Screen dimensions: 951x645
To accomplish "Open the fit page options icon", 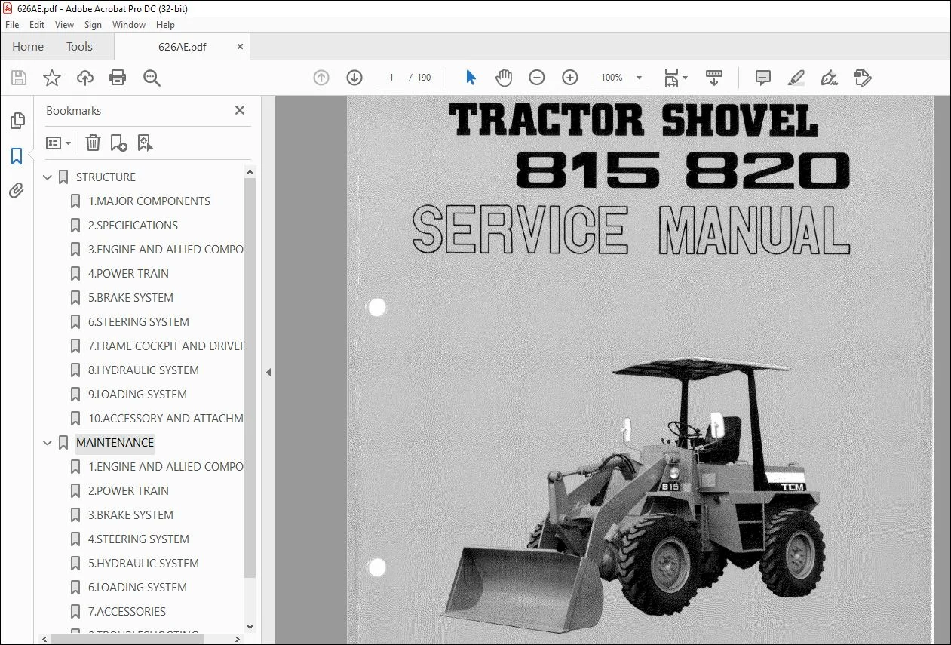I will click(x=675, y=78).
